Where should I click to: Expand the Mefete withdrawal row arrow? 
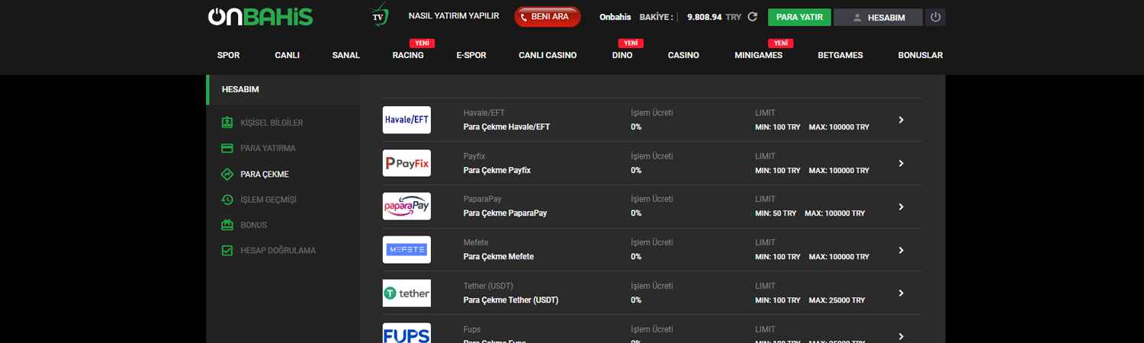(901, 250)
